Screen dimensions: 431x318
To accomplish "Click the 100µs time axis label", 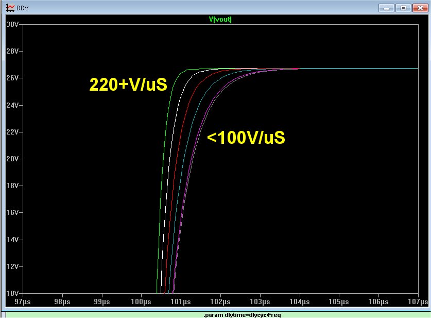I will point(141,302).
